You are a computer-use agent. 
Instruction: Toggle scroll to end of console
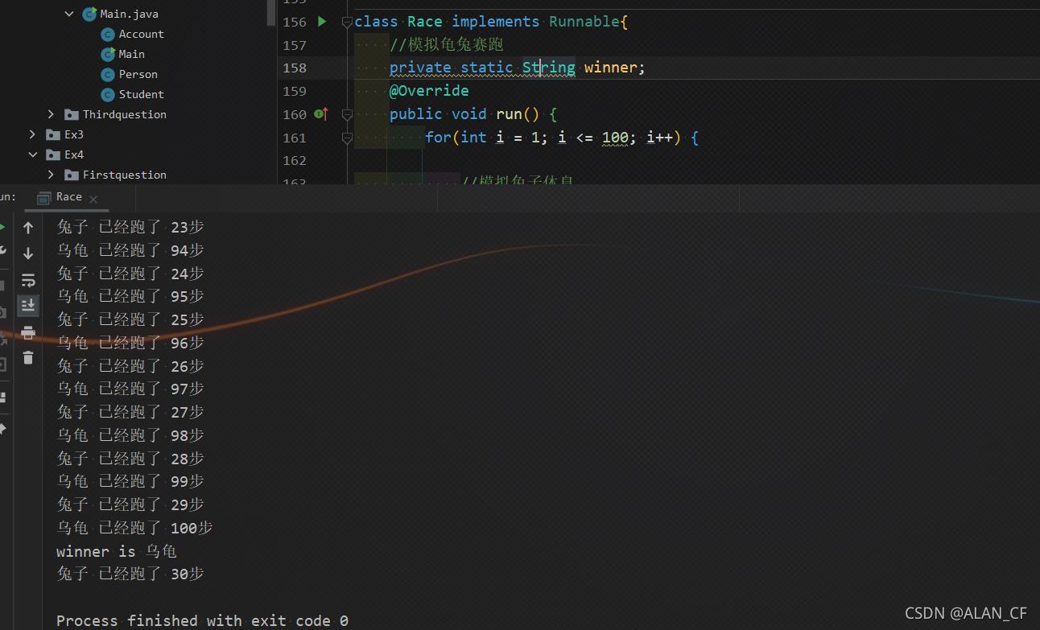pos(28,305)
